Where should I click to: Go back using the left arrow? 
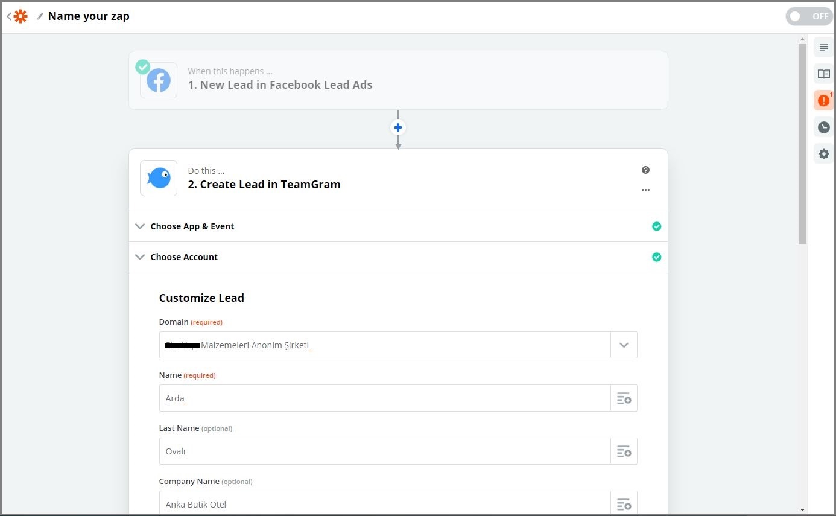pyautogui.click(x=9, y=16)
